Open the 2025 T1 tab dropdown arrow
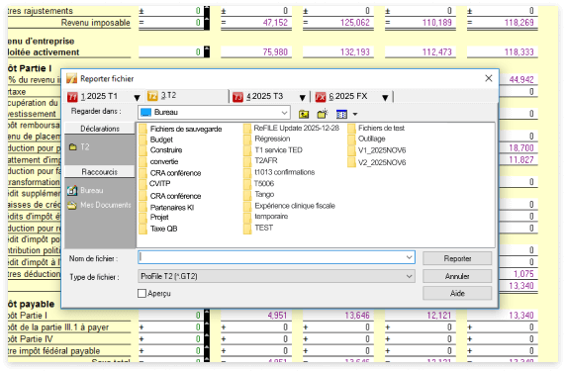 click(137, 97)
